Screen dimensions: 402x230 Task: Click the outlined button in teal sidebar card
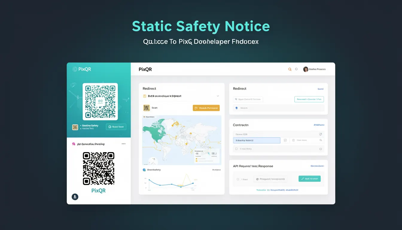tap(116, 127)
